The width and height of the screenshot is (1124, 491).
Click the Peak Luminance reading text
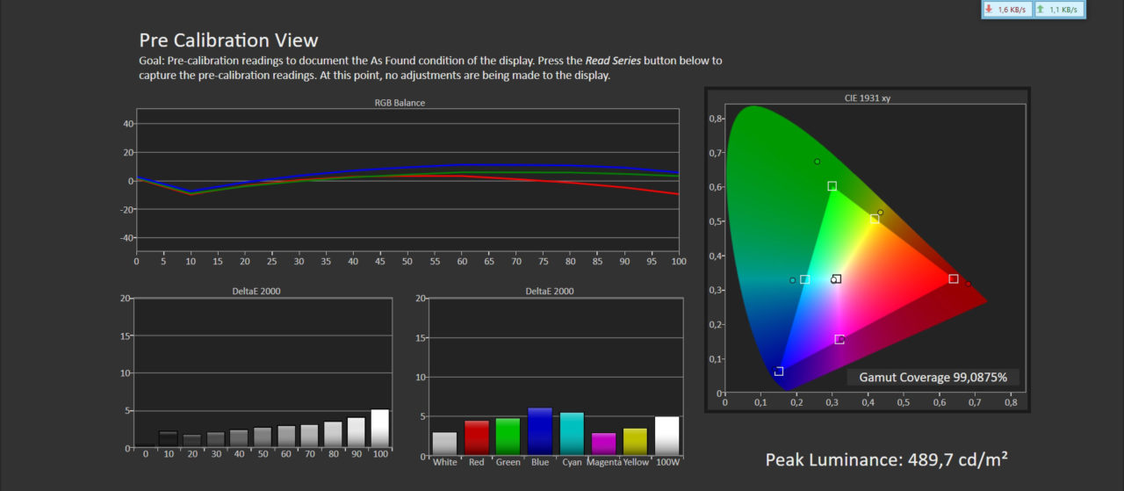click(886, 459)
